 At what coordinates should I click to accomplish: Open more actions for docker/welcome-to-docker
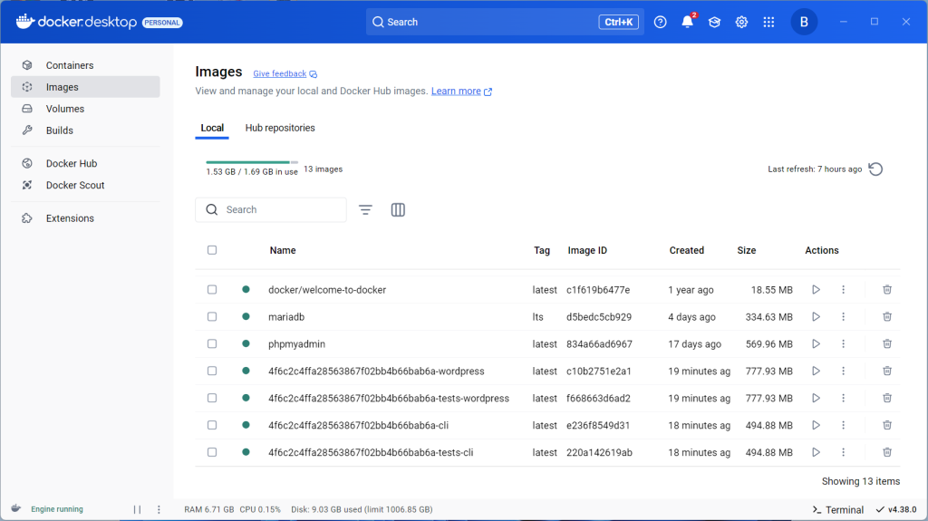(843, 290)
